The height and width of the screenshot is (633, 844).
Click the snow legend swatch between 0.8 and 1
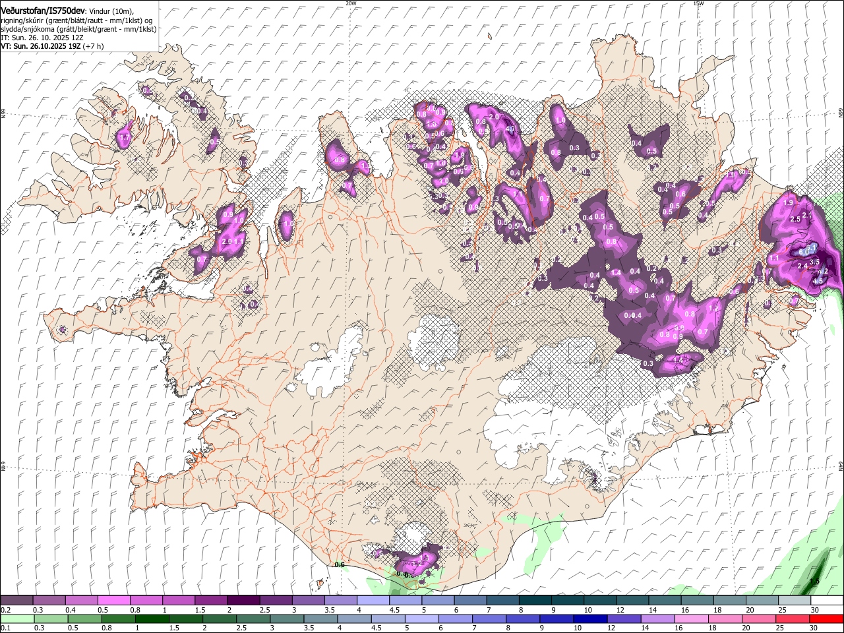[146, 601]
